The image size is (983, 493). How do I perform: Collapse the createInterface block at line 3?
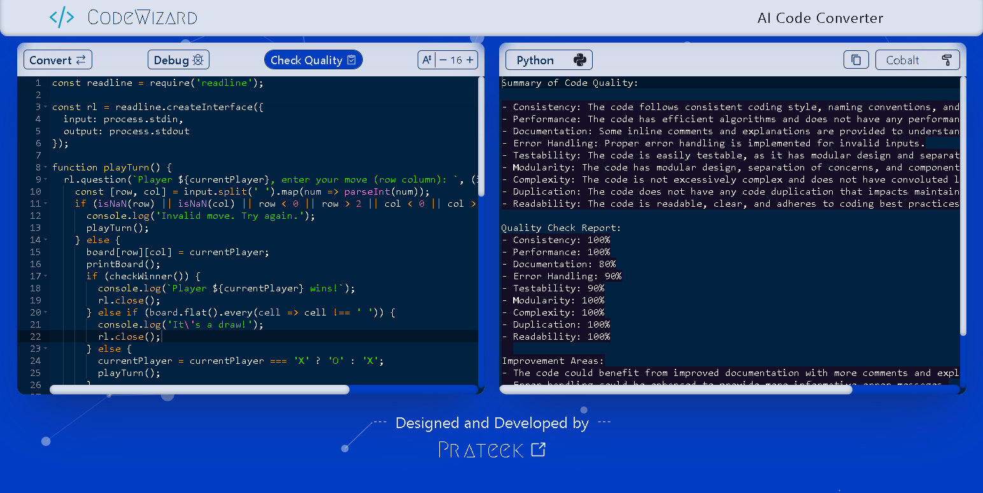[x=46, y=108]
